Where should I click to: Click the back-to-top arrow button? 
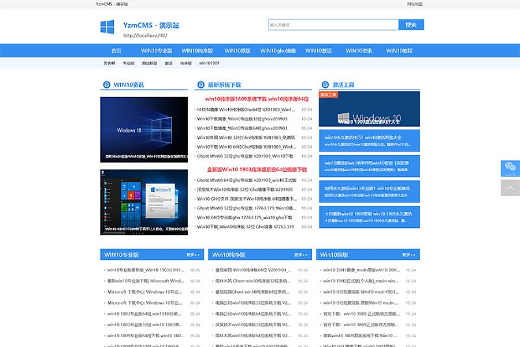[x=510, y=188]
